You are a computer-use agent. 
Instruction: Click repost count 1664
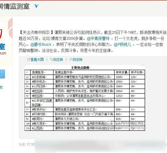pyautogui.click(x=119, y=86)
